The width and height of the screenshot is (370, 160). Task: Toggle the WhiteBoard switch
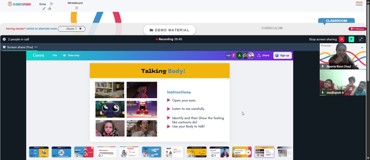coord(75,8)
